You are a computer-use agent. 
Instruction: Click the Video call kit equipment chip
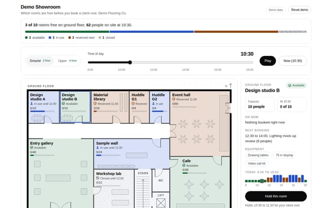pyautogui.click(x=257, y=164)
